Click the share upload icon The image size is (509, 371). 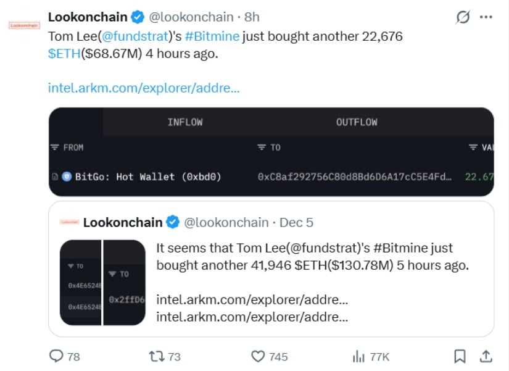pos(486,356)
